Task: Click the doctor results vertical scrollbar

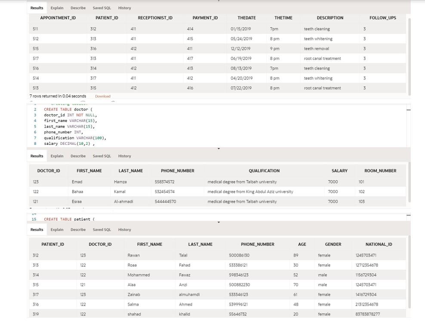Action: pos(409,182)
